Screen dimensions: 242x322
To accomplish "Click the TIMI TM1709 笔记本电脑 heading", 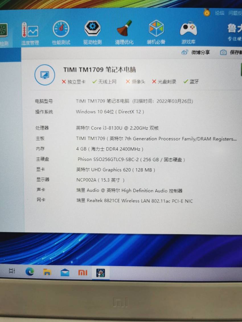I will (100, 70).
